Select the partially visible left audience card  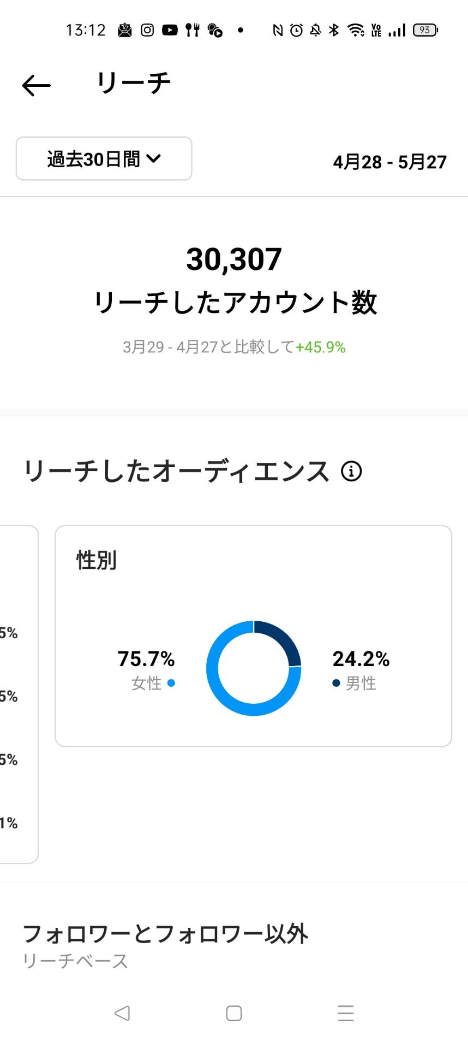[x=19, y=694]
